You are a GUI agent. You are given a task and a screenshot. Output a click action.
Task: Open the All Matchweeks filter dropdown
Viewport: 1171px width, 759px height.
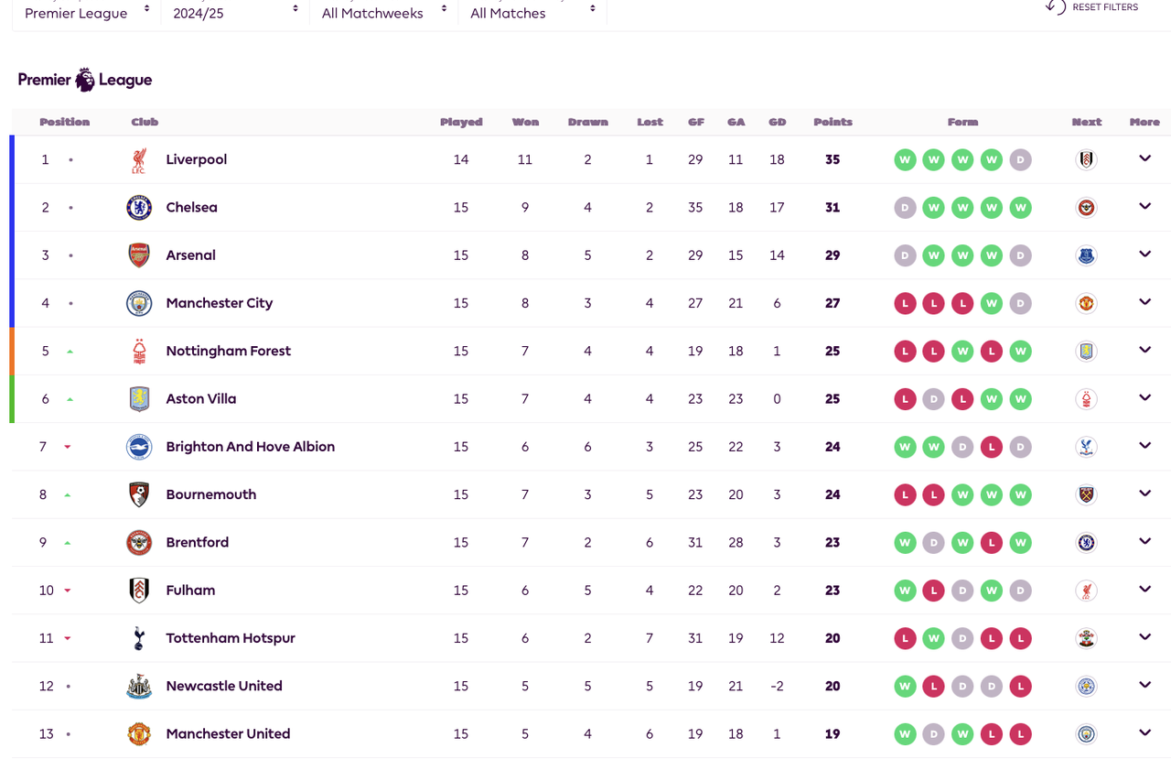384,13
